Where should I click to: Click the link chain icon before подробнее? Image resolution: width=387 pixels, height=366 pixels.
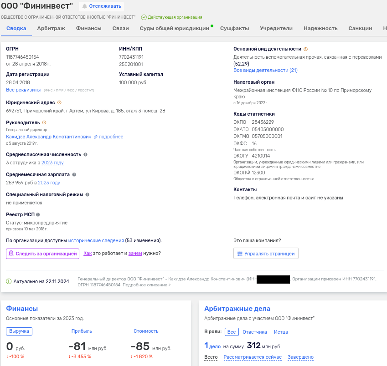click(x=96, y=137)
